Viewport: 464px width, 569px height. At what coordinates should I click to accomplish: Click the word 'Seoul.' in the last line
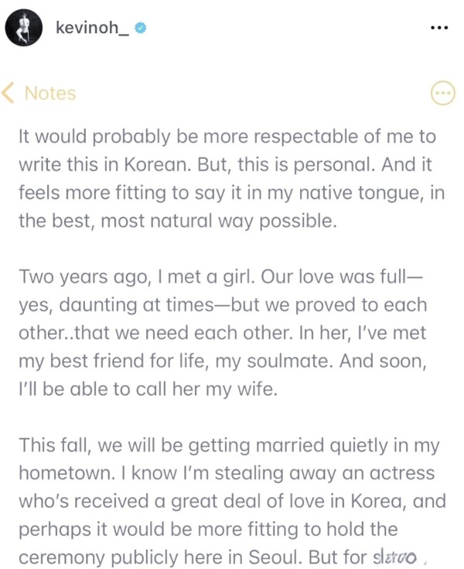275,557
